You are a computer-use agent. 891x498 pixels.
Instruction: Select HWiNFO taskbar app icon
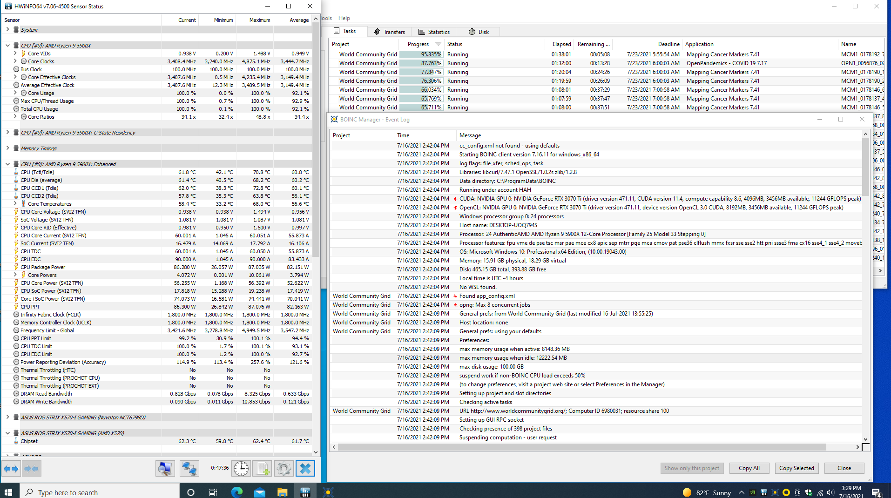click(305, 492)
